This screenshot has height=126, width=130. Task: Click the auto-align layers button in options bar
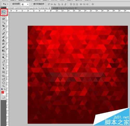[x=93, y=4]
